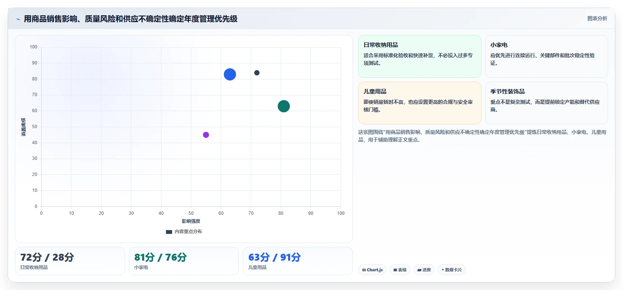The height and width of the screenshot is (290, 623).
Task: Select the 72分 / 28分 stat card
Action: [70, 261]
